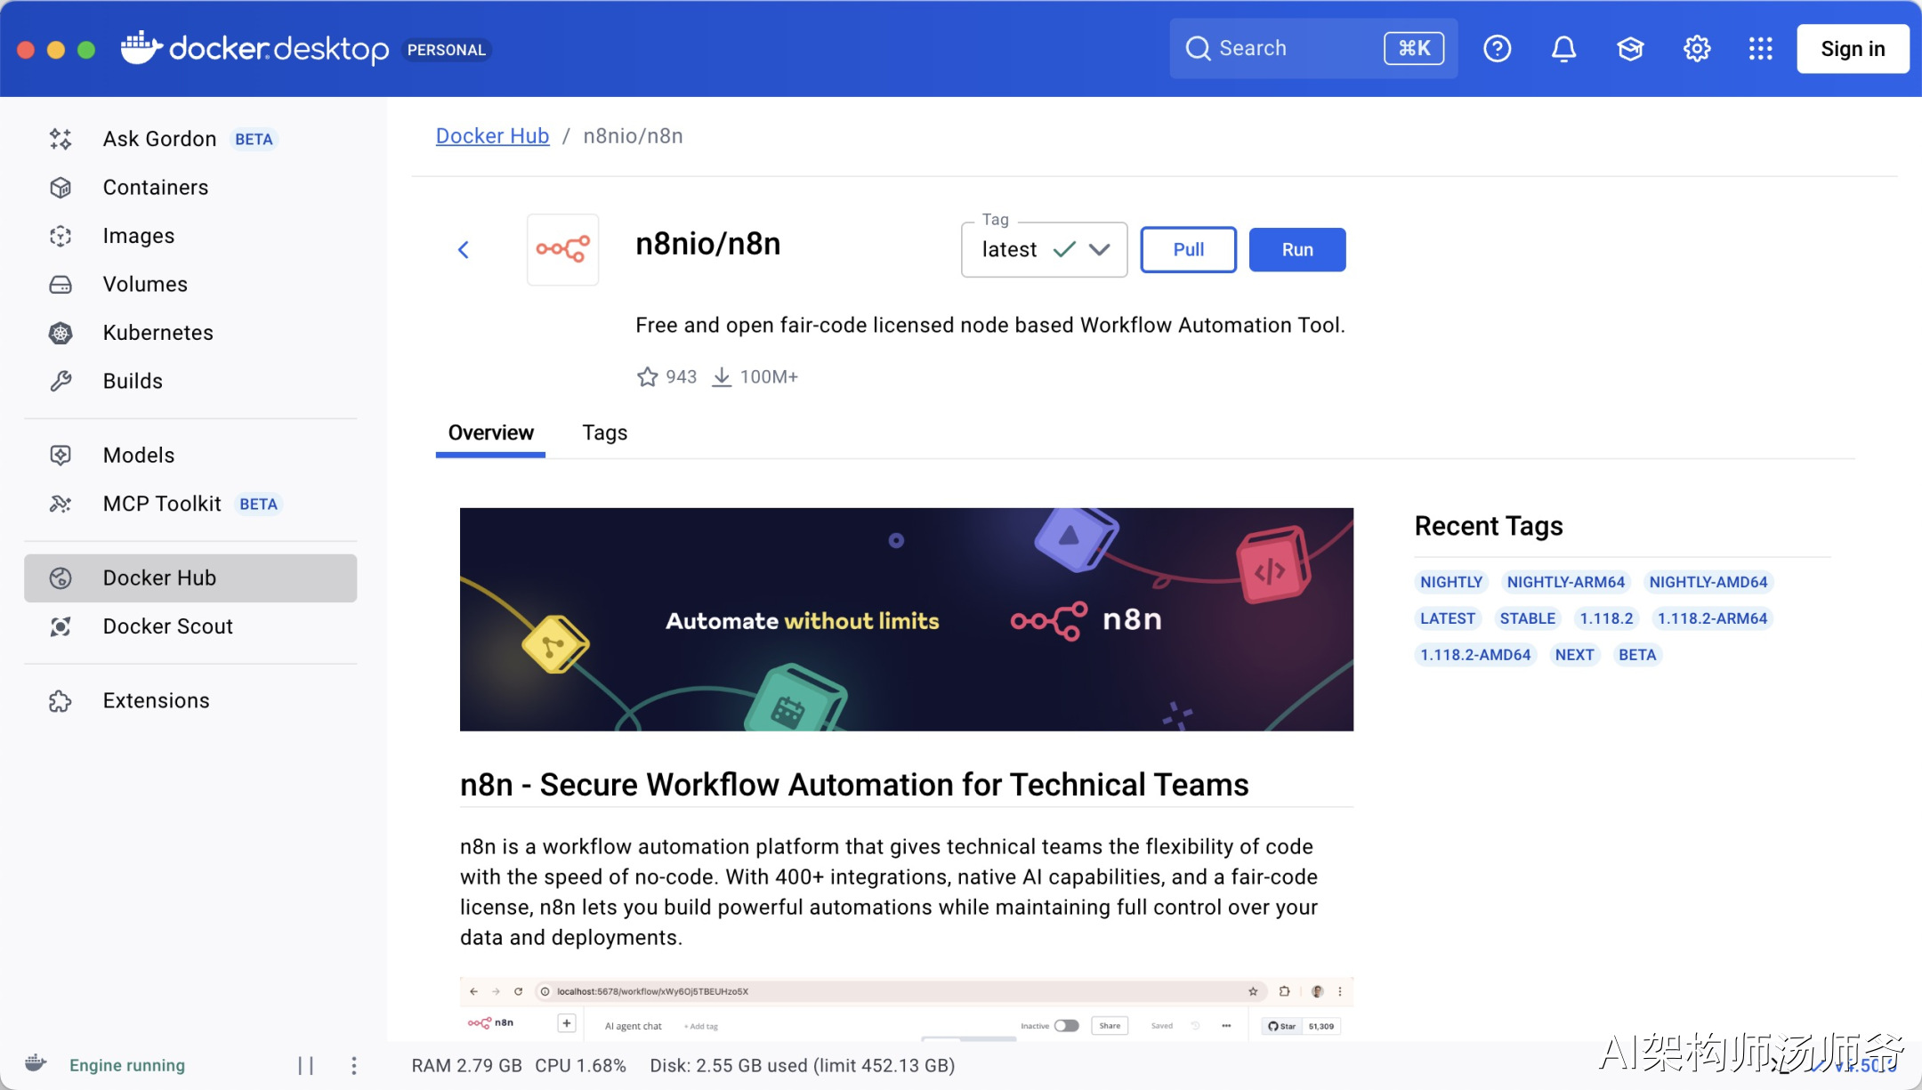This screenshot has height=1090, width=1922.
Task: Click the whale icon in status bar
Action: 36,1064
